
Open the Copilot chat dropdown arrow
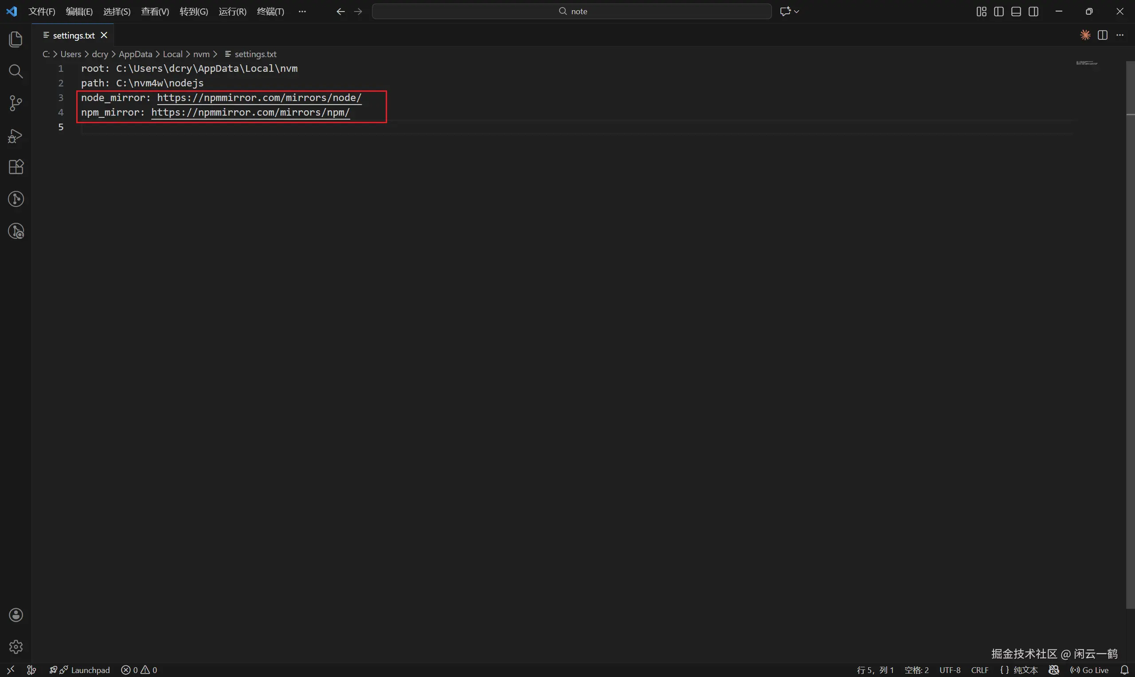pos(797,12)
